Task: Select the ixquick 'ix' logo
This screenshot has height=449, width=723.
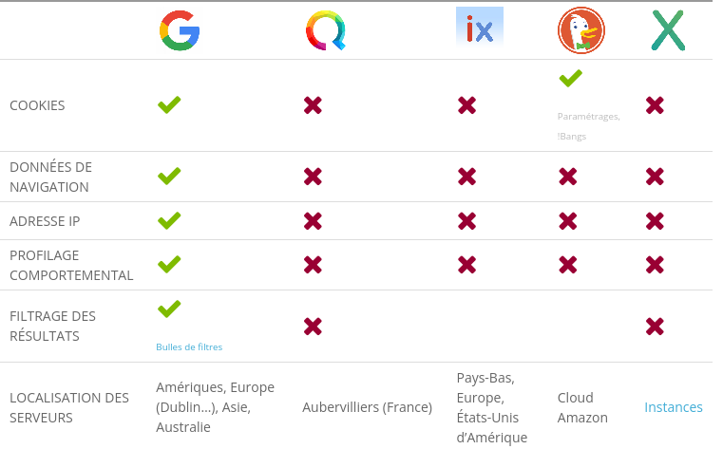Action: tap(480, 27)
